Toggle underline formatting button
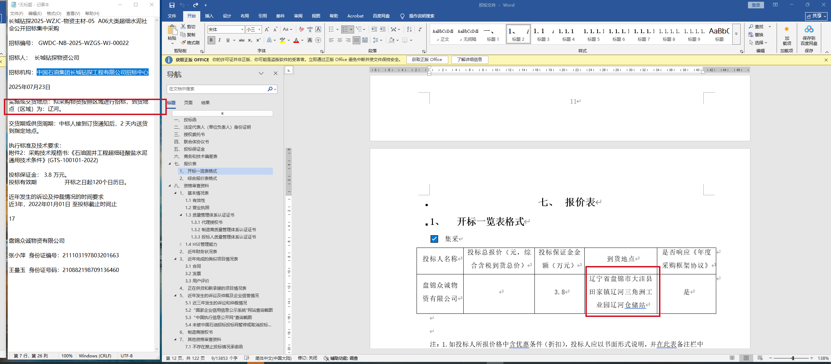 (x=228, y=40)
